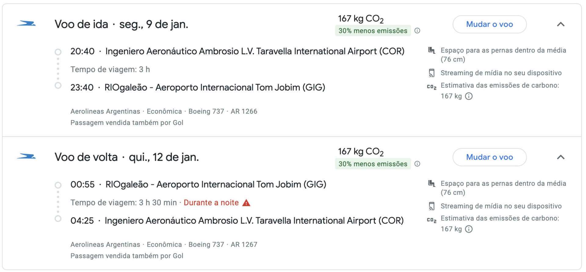
Task: Click the Voo de ida header title
Action: click(121, 24)
